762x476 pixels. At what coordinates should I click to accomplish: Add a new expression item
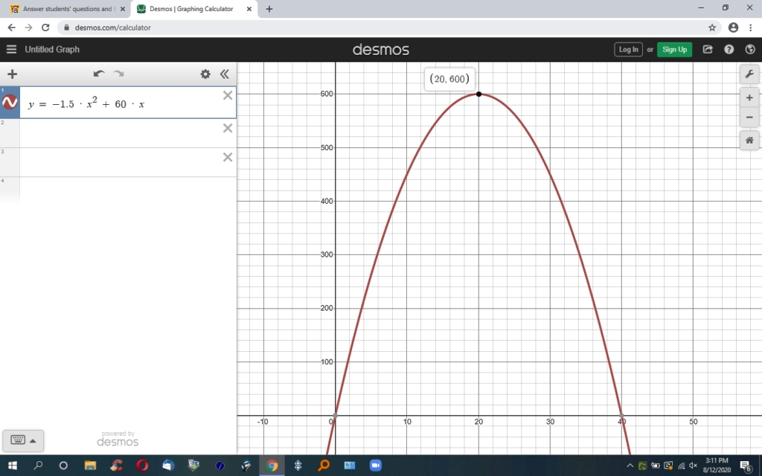coord(12,74)
